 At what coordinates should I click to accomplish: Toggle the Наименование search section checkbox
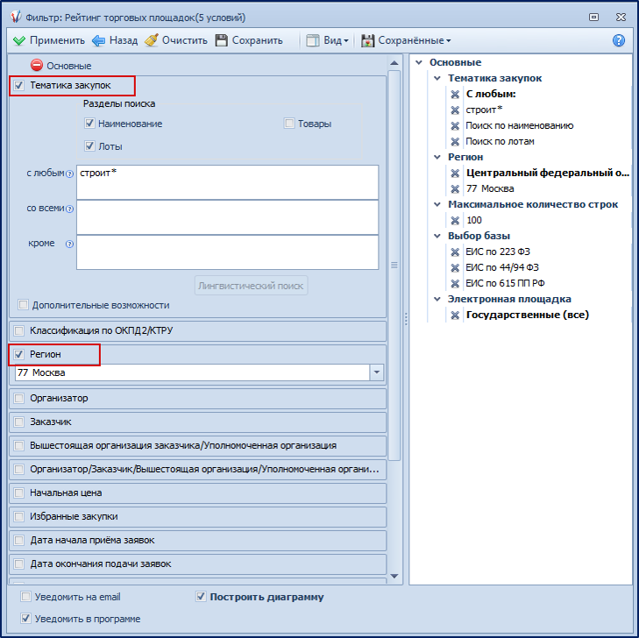click(89, 123)
